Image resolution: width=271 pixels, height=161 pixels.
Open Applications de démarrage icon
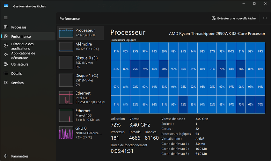point(6,55)
